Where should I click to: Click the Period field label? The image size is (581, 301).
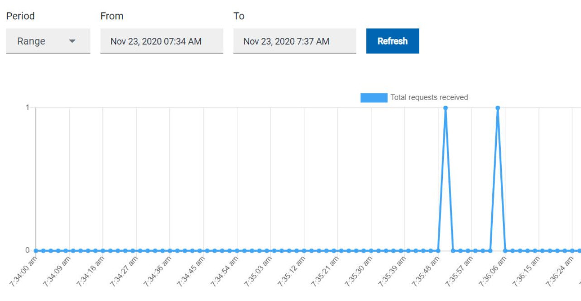20,16
